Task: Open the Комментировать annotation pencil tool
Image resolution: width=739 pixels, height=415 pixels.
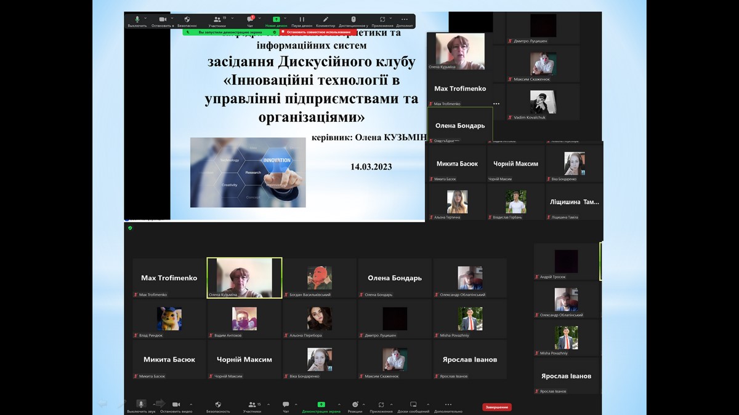Action: pos(326,20)
